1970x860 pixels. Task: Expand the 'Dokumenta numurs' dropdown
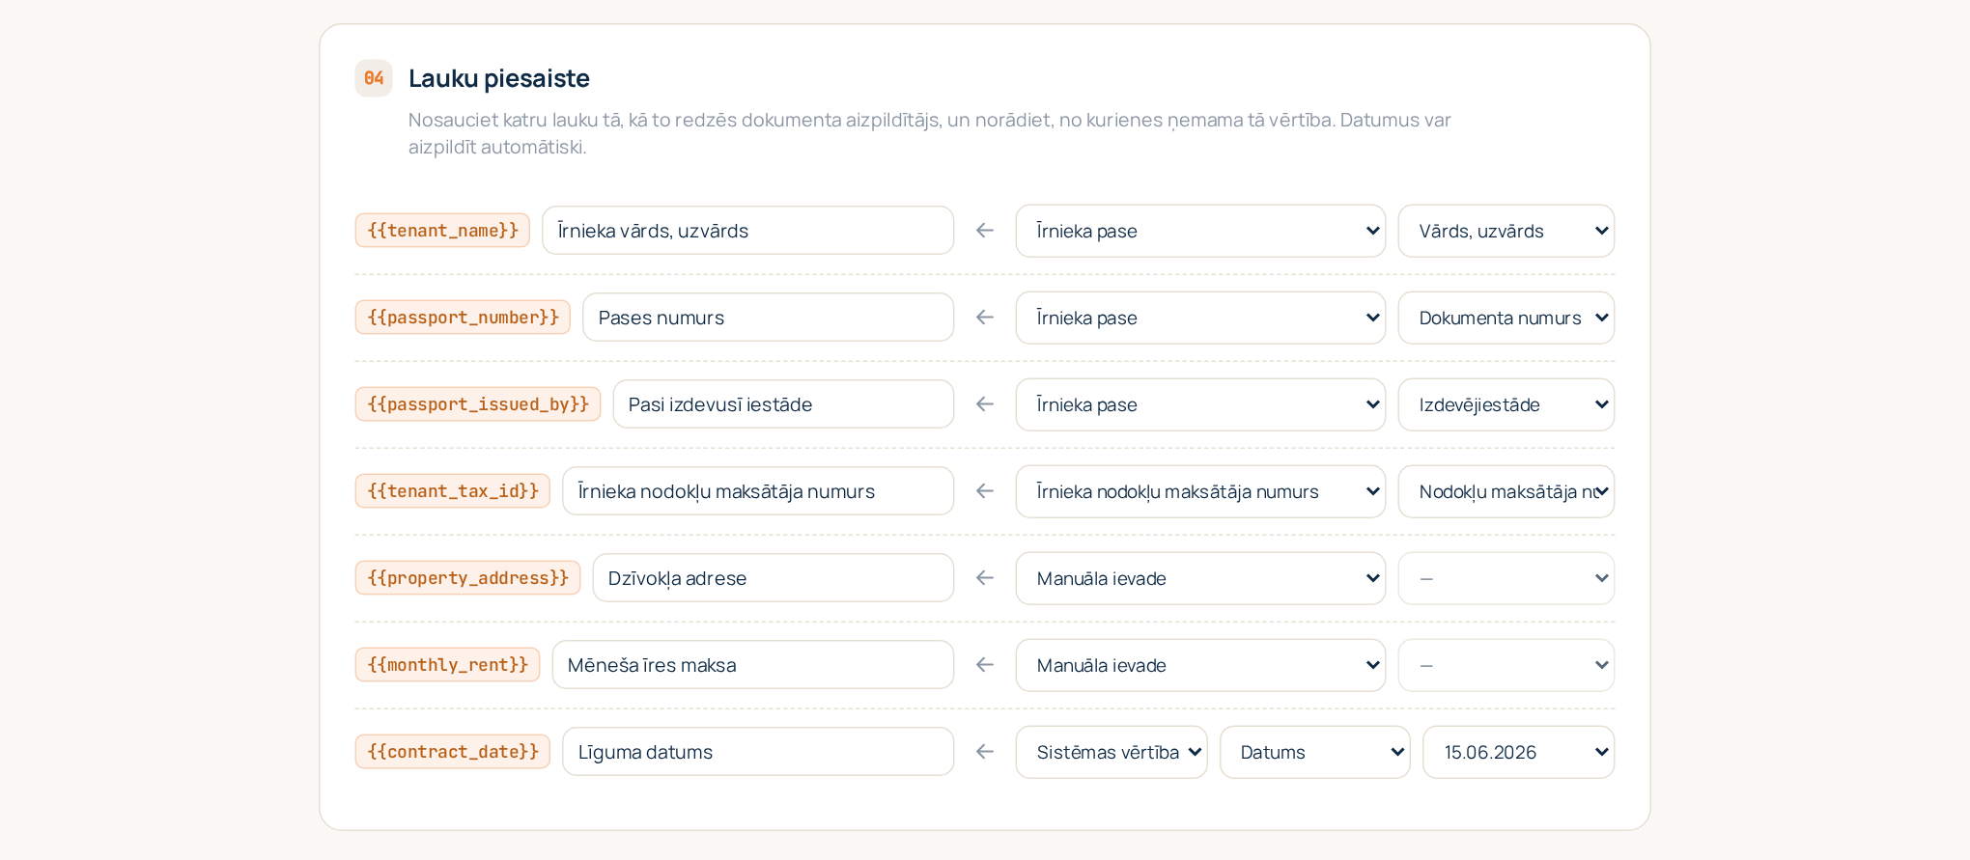(x=1506, y=318)
